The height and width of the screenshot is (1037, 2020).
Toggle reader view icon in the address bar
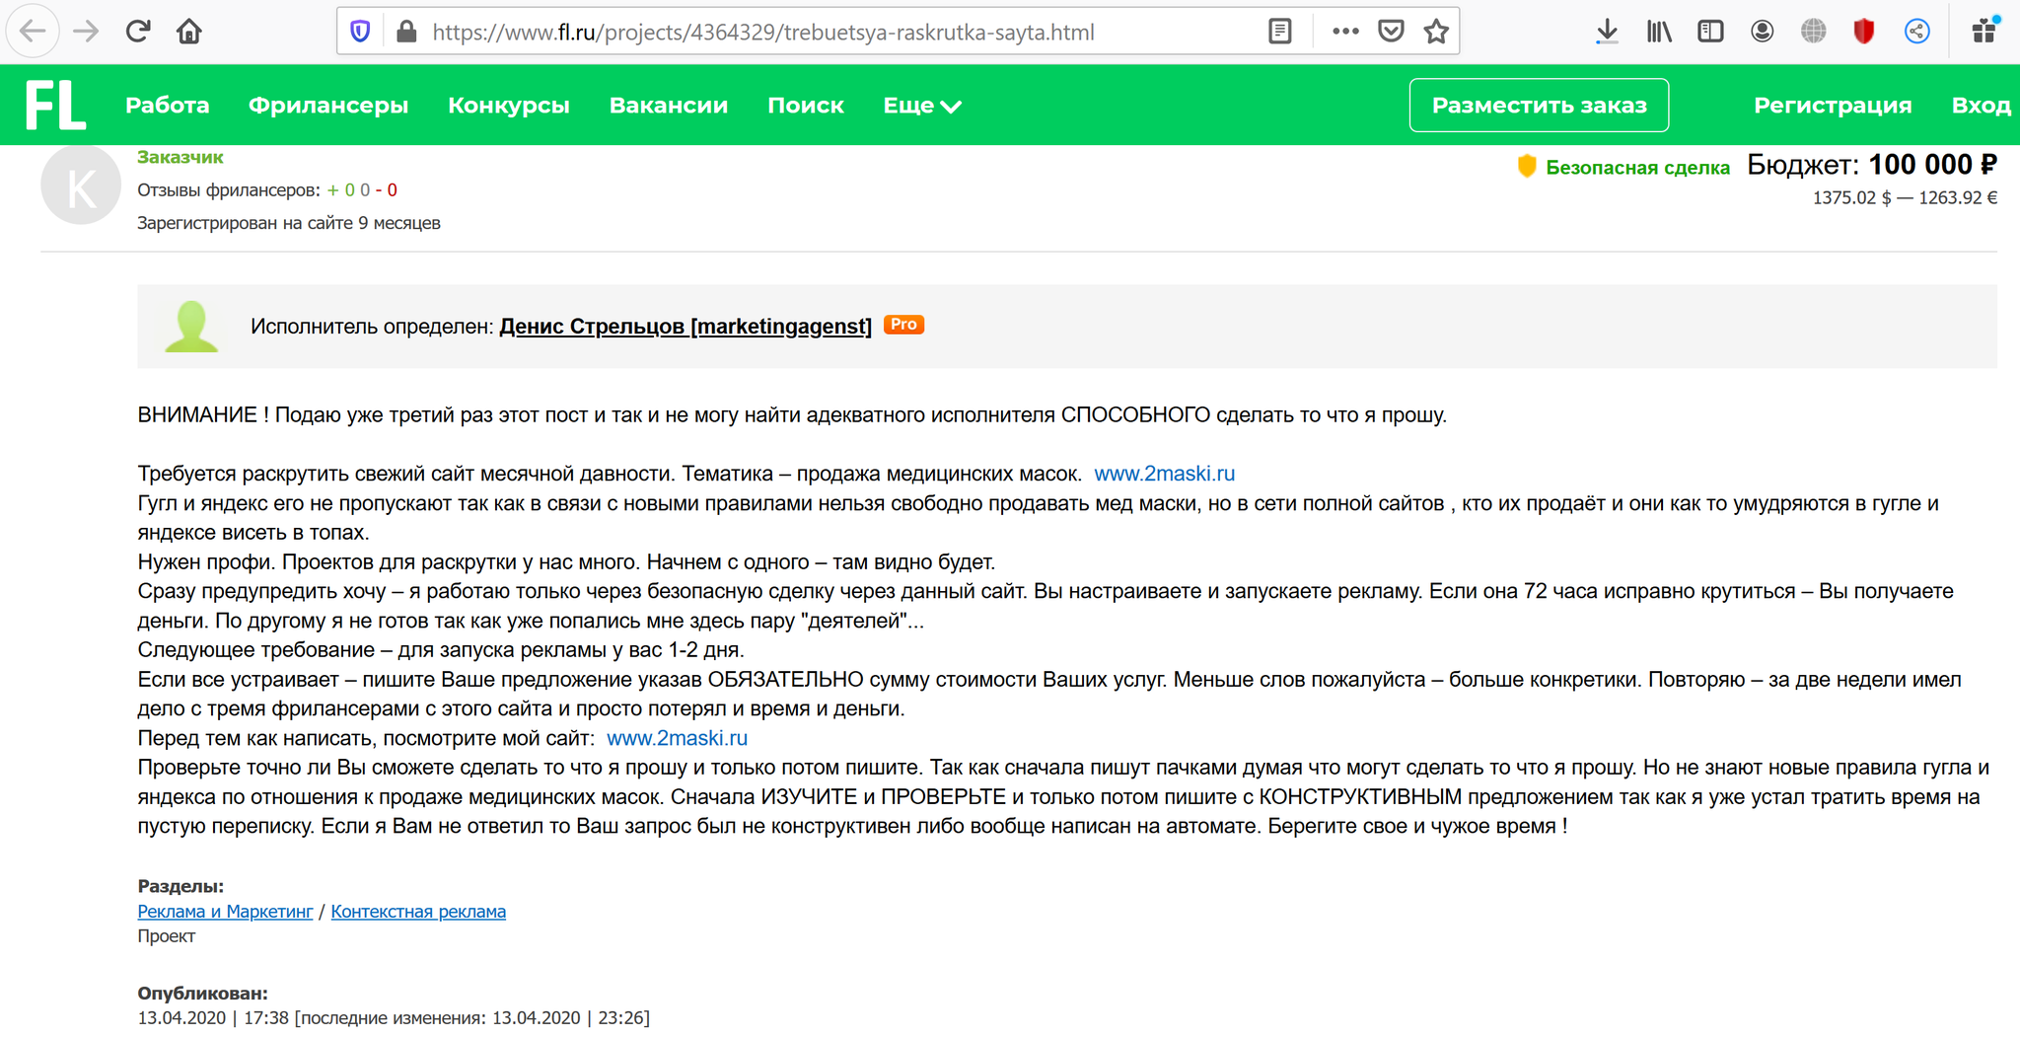pyautogui.click(x=1279, y=32)
